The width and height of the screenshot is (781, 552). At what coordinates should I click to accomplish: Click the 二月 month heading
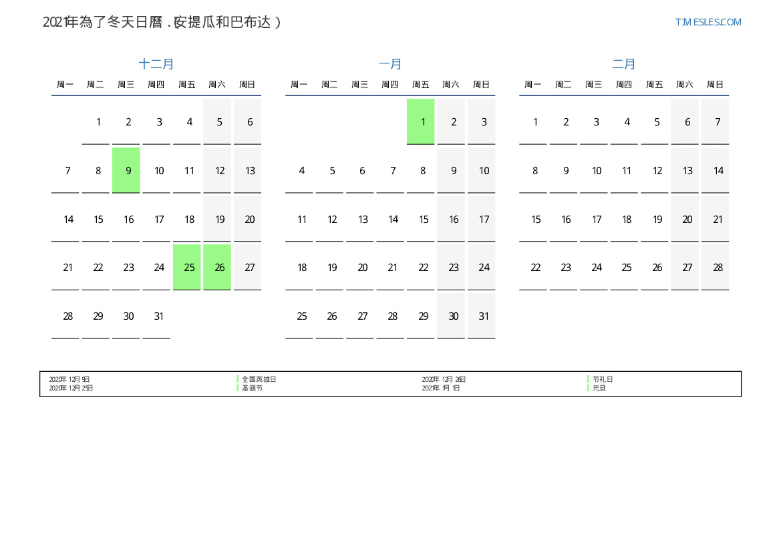624,64
